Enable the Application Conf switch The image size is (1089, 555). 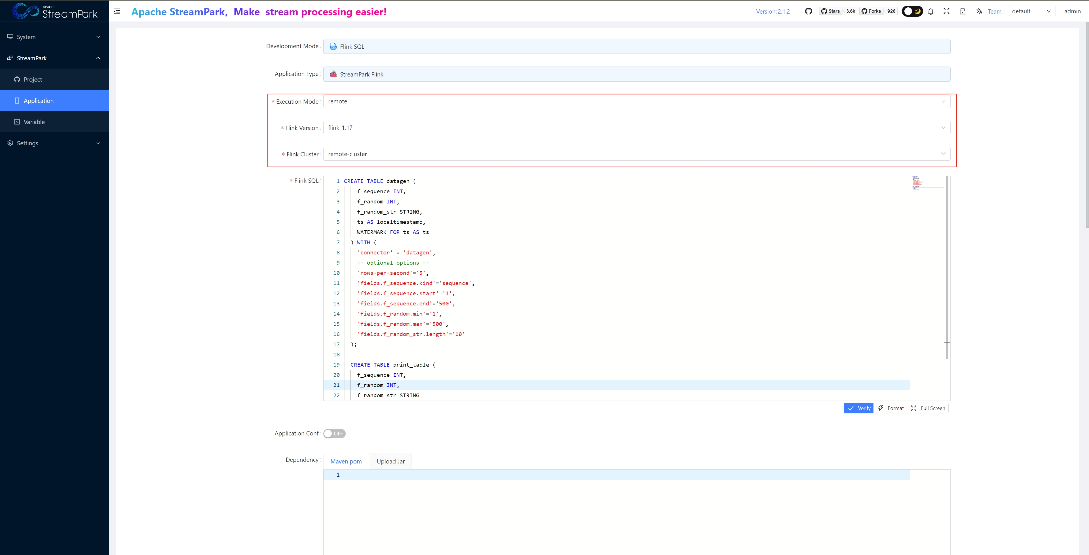coord(334,433)
